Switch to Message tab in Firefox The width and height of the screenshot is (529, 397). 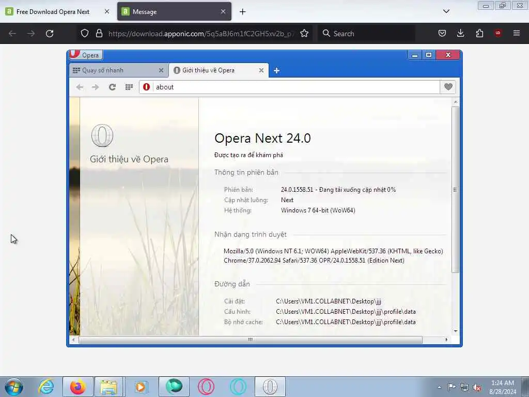tap(175, 12)
